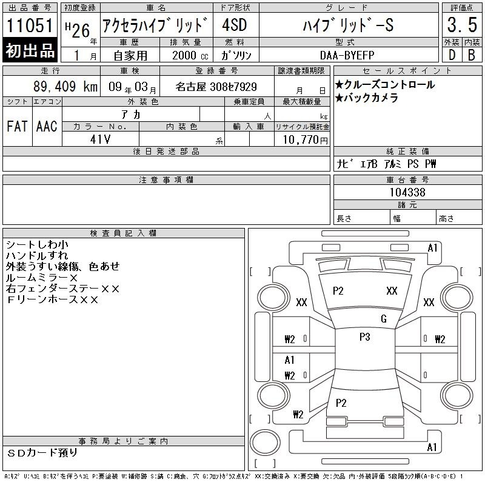Select the G windshield mark on the diagram
The height and width of the screenshot is (485, 485).
(383, 319)
